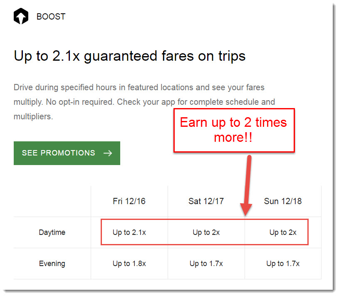339x296 pixels.
Task: Click the Daytime row label
Action: [x=52, y=232]
